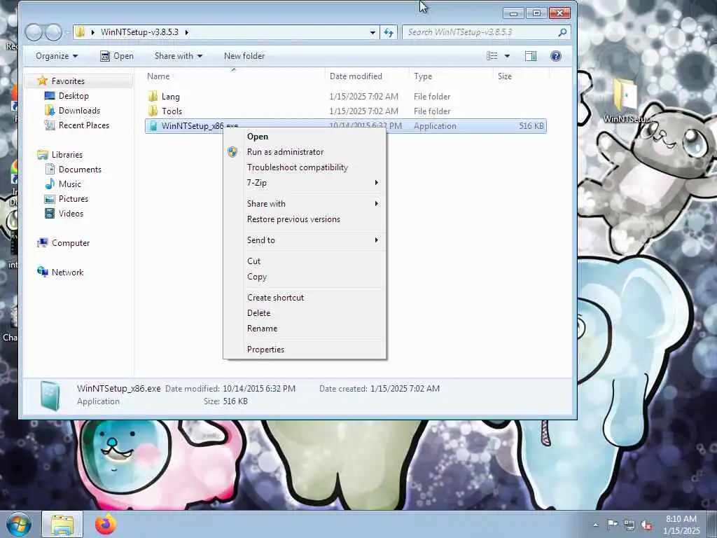Click the Windows Start orb
The image size is (717, 538).
click(19, 524)
